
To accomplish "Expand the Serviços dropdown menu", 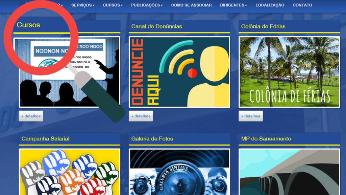I will click(83, 5).
